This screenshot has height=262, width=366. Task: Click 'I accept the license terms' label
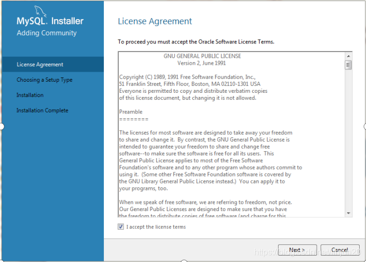pos(156,226)
